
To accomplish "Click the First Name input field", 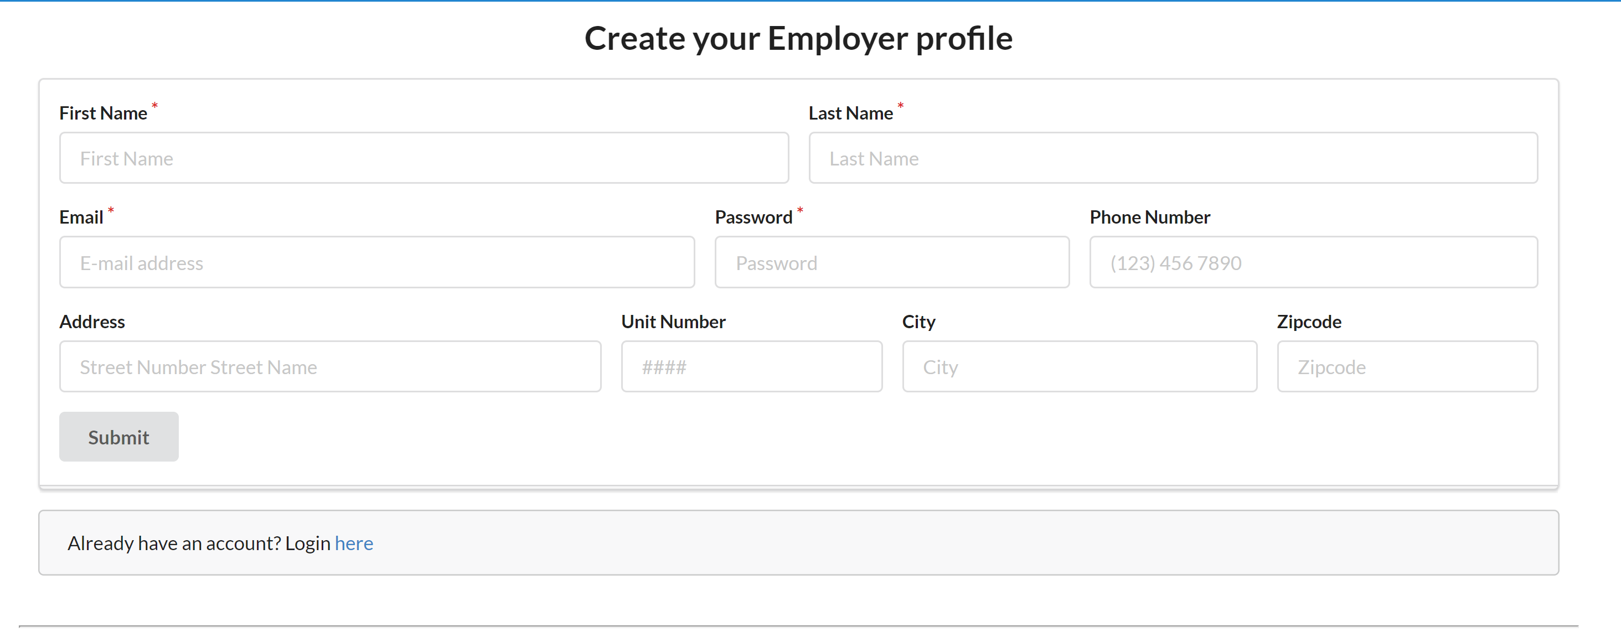I will coord(424,158).
